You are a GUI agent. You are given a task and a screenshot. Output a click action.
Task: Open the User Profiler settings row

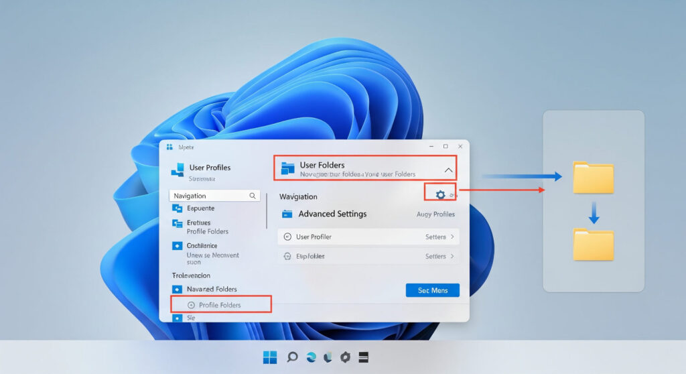[368, 237]
